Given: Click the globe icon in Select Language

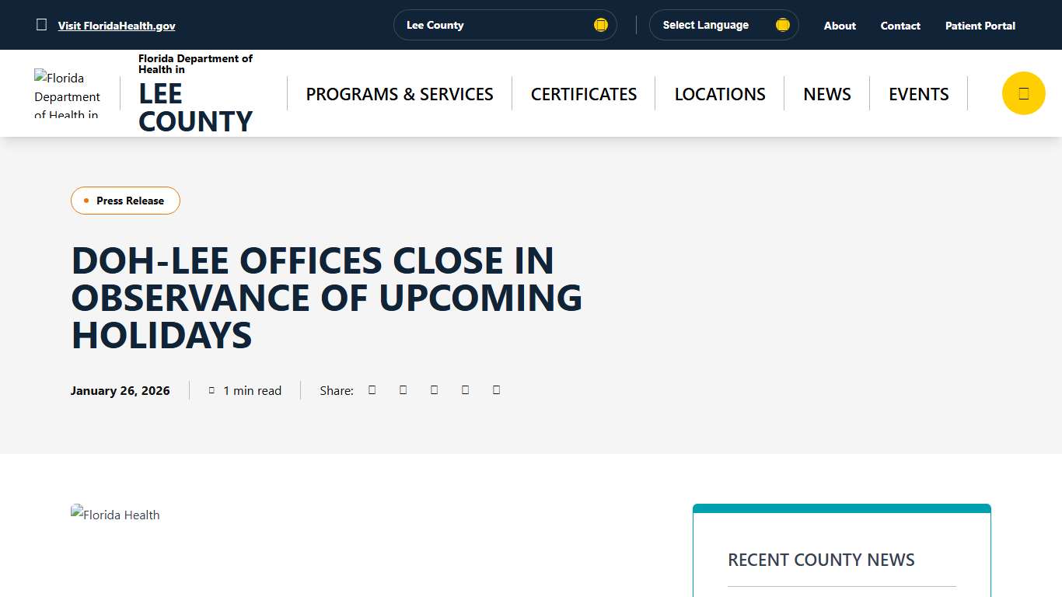Looking at the screenshot, I should (782, 24).
